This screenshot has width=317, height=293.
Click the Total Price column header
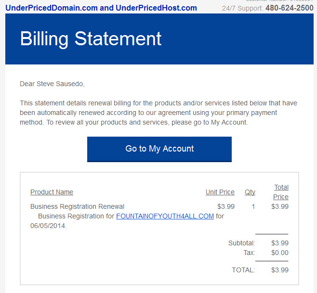click(281, 192)
